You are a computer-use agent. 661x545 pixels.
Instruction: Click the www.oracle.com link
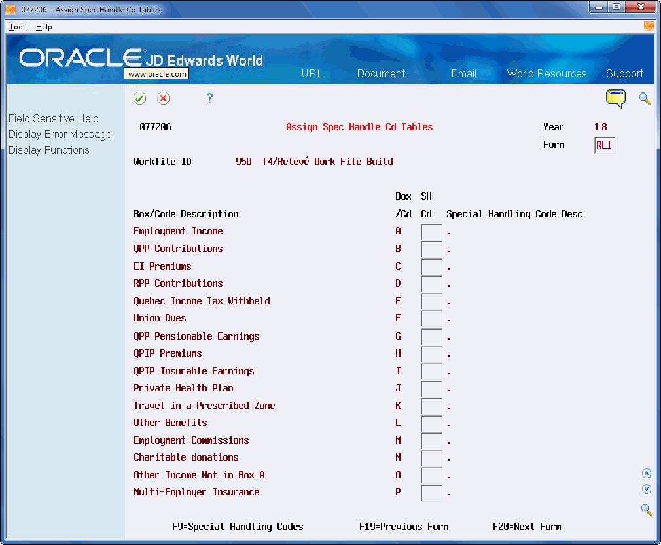click(157, 74)
